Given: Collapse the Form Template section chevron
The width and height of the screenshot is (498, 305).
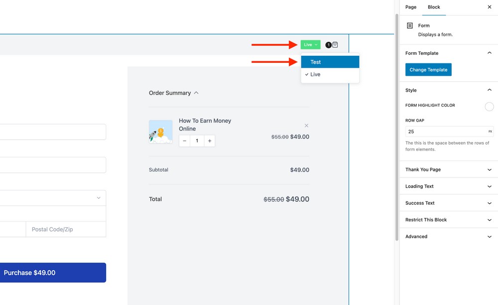Looking at the screenshot, I should pyautogui.click(x=489, y=53).
